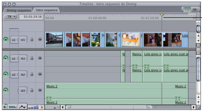Toggle the linked selection button

point(187,9)
